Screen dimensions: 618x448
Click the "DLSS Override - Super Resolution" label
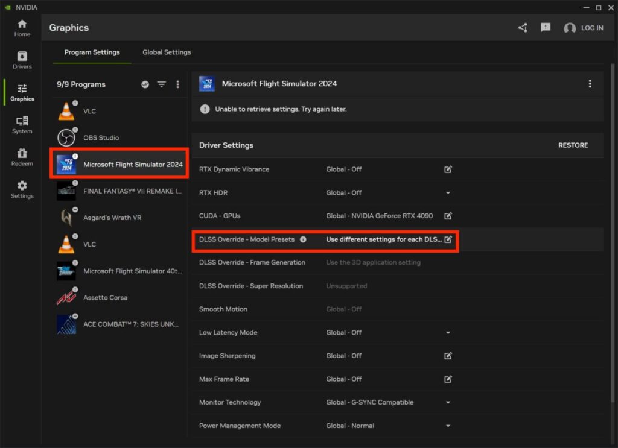(250, 286)
